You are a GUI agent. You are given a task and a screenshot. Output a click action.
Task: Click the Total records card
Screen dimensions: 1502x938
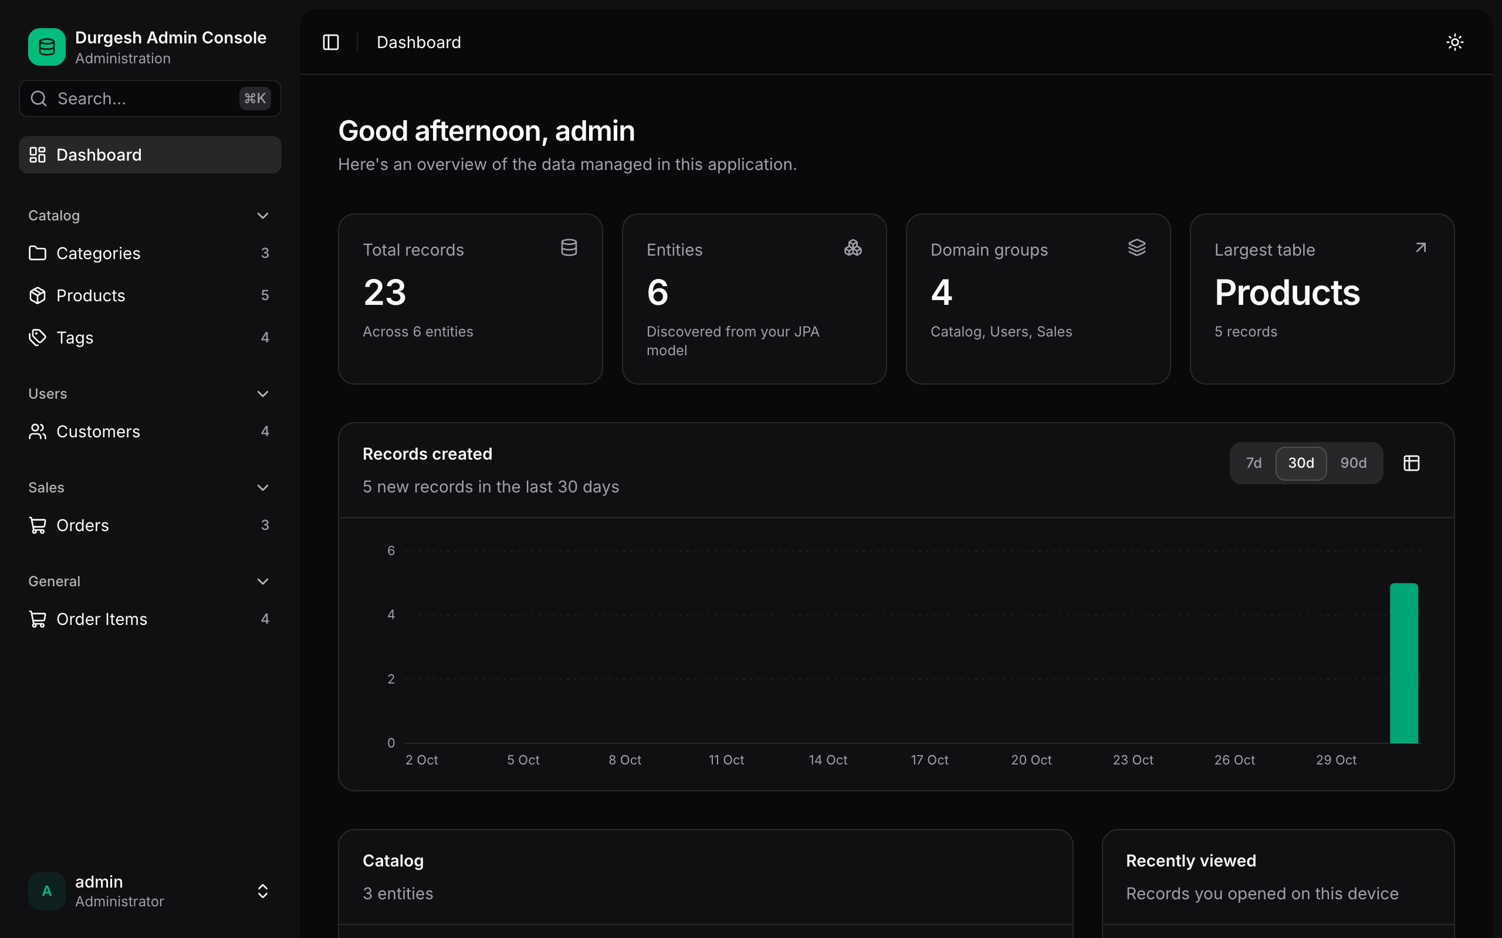pos(471,299)
